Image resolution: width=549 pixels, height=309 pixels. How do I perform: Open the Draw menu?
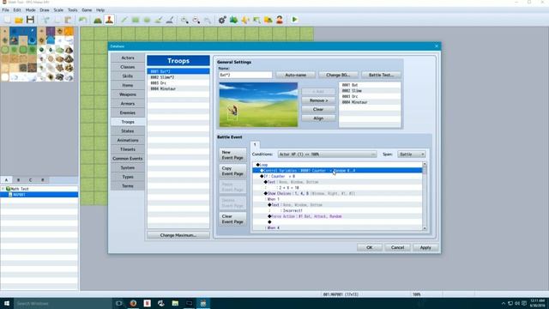pyautogui.click(x=45, y=10)
